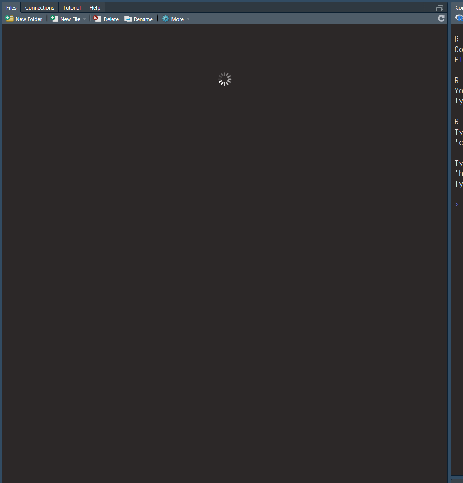
Task: Click the loading spinner in Files pane
Action: pyautogui.click(x=225, y=79)
